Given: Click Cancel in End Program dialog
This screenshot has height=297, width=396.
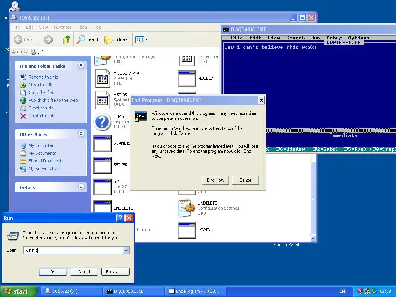Looking at the screenshot, I should click(x=246, y=180).
